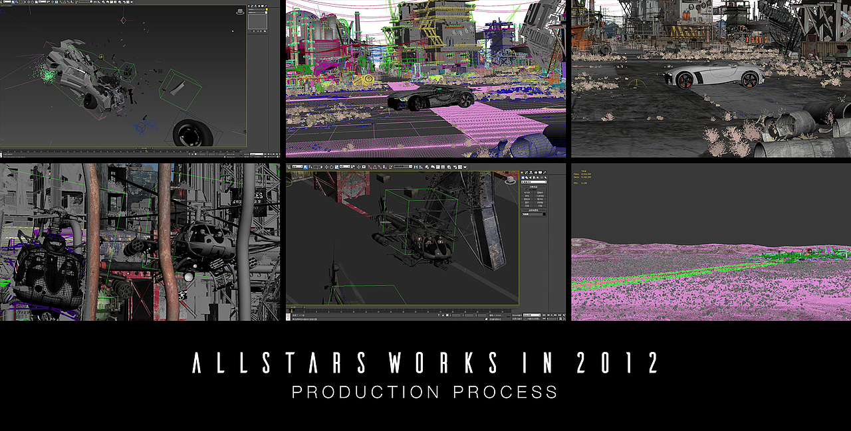
Task: Open Select by Name in helicopter window
Action: (x=310, y=167)
